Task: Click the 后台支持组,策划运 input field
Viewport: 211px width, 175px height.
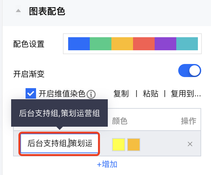Action: coord(60,144)
